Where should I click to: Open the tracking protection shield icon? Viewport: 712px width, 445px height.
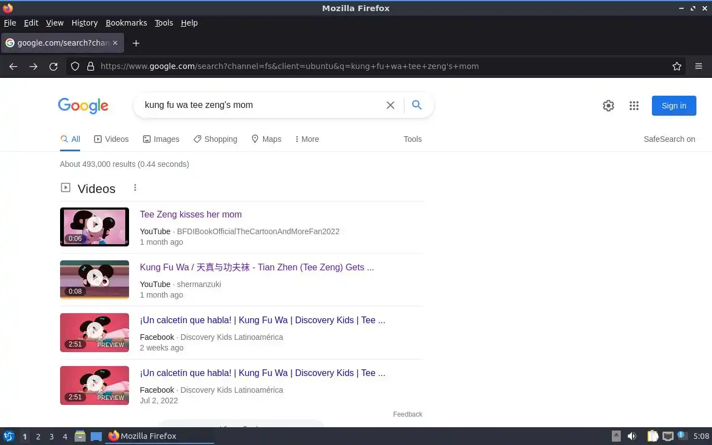coord(75,66)
